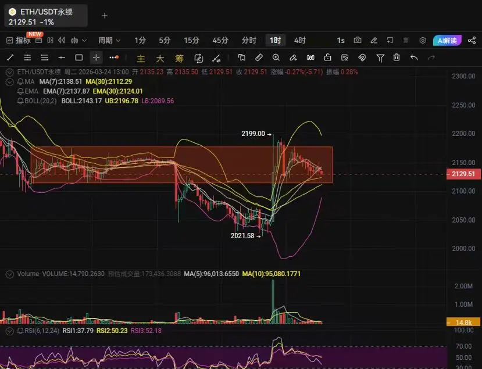This screenshot has width=482, height=369.
Task: Open the candlestick chart type dropdown
Action: (x=78, y=40)
